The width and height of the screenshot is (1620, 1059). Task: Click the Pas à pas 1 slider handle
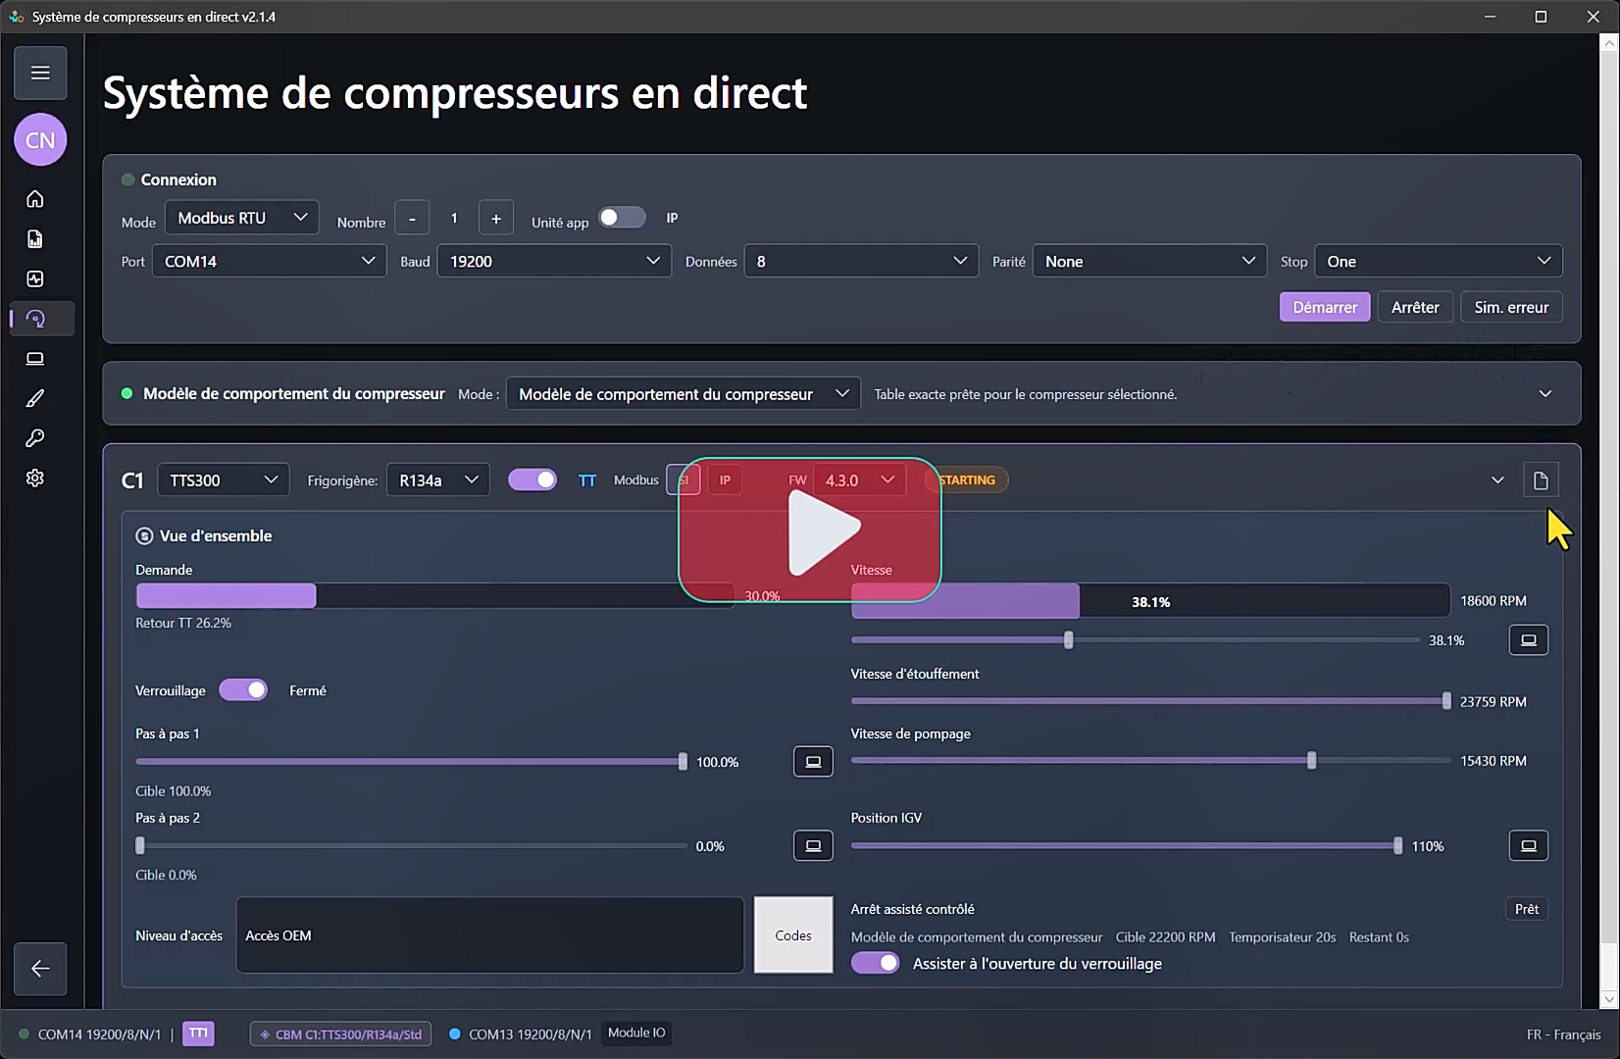683,762
